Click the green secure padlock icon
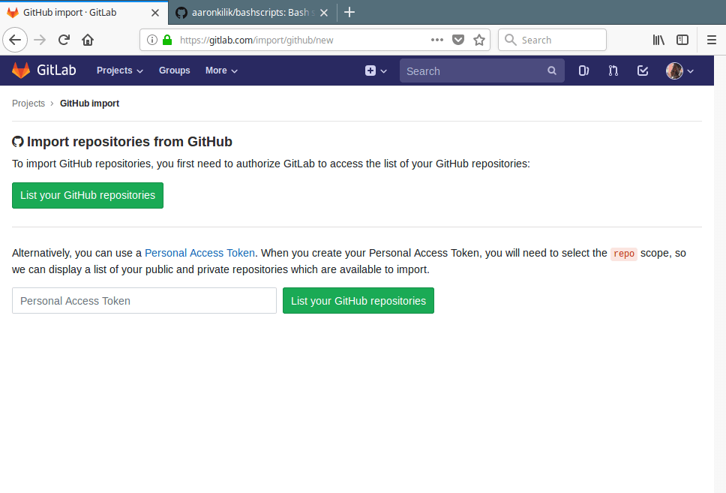 point(167,40)
